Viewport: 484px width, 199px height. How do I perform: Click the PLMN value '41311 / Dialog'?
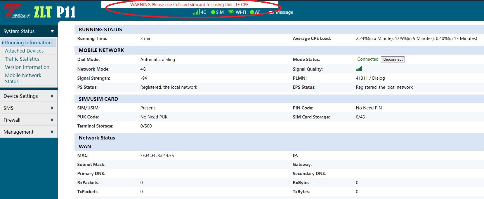click(370, 78)
